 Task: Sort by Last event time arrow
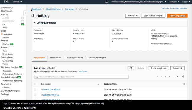tap(184, 84)
